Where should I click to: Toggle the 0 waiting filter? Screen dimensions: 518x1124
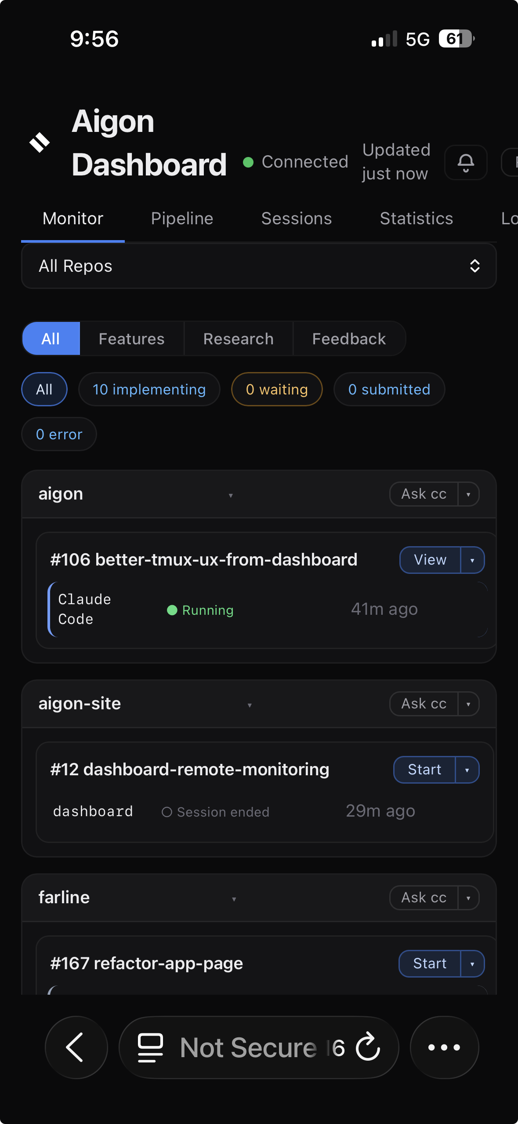[276, 389]
